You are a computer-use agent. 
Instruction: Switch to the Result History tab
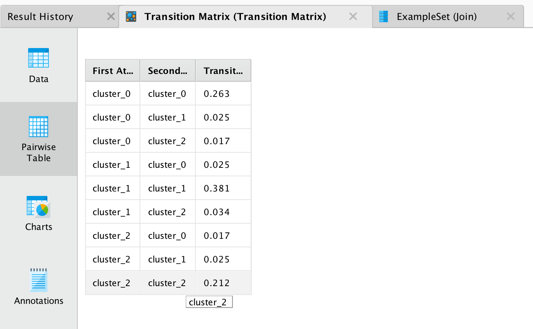point(40,17)
